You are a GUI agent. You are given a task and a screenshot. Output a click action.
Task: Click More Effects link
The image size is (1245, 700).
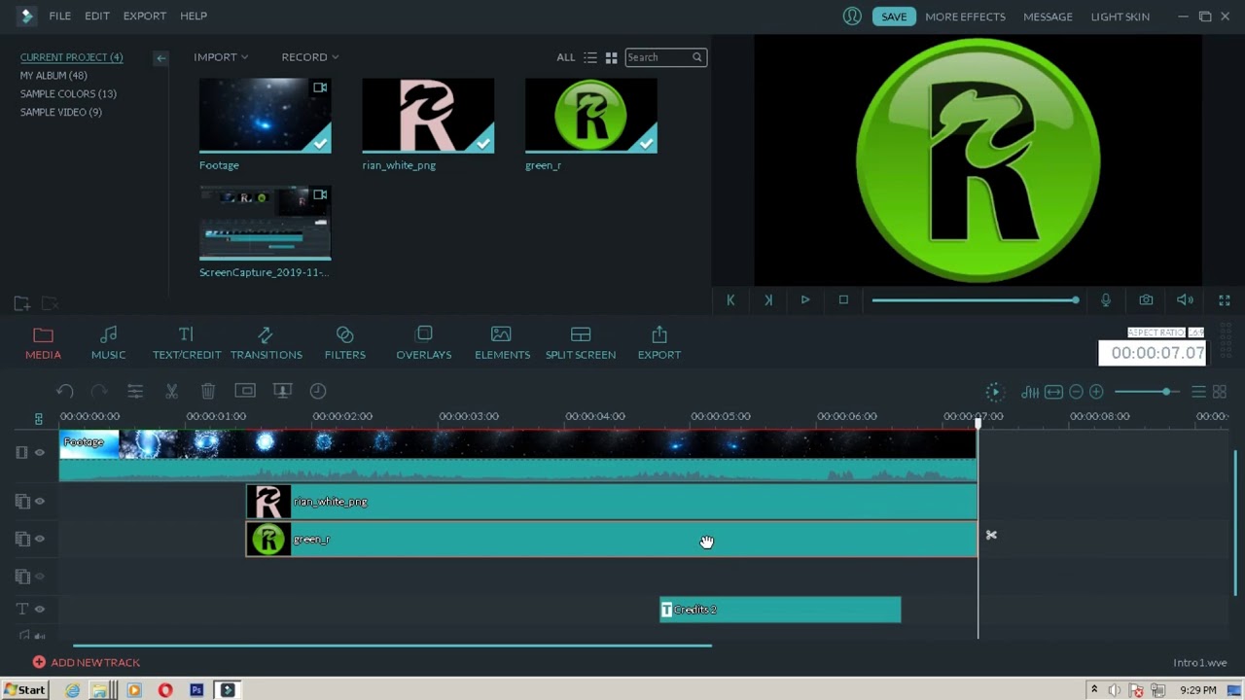click(x=965, y=17)
